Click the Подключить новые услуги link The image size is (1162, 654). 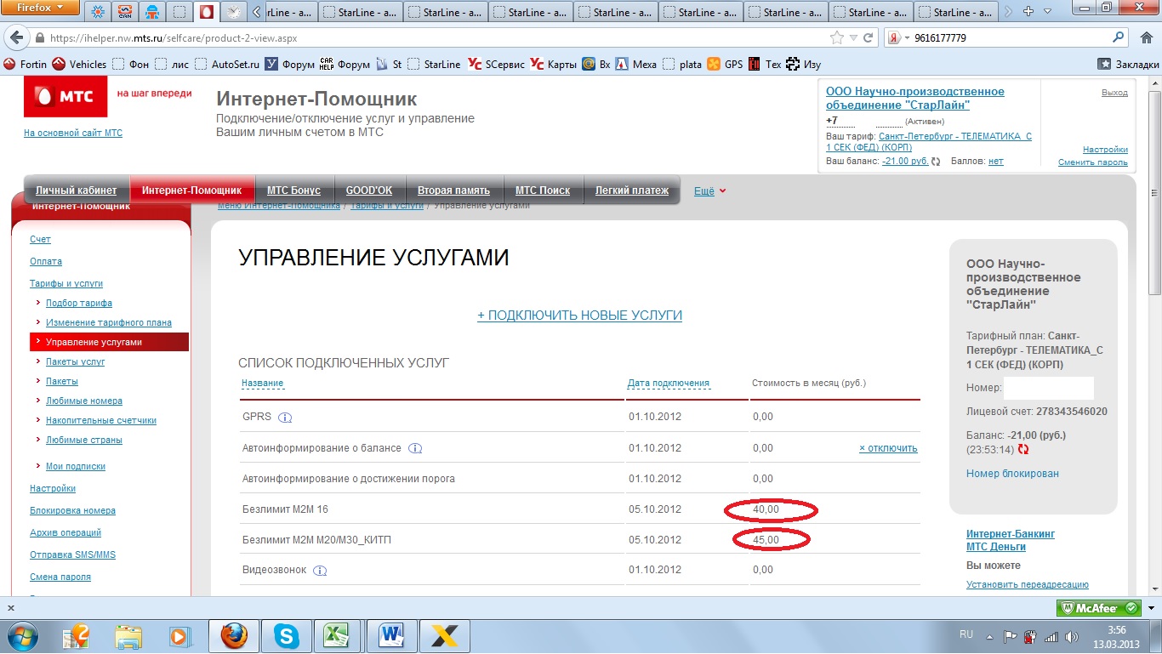[579, 316]
